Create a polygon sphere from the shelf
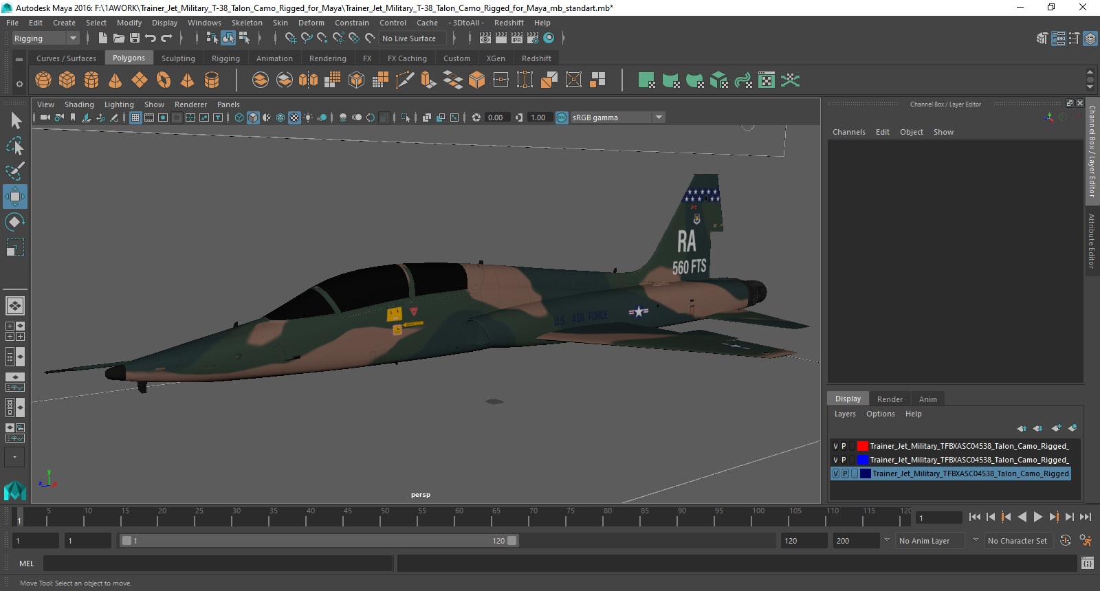The image size is (1100, 591). (x=43, y=80)
